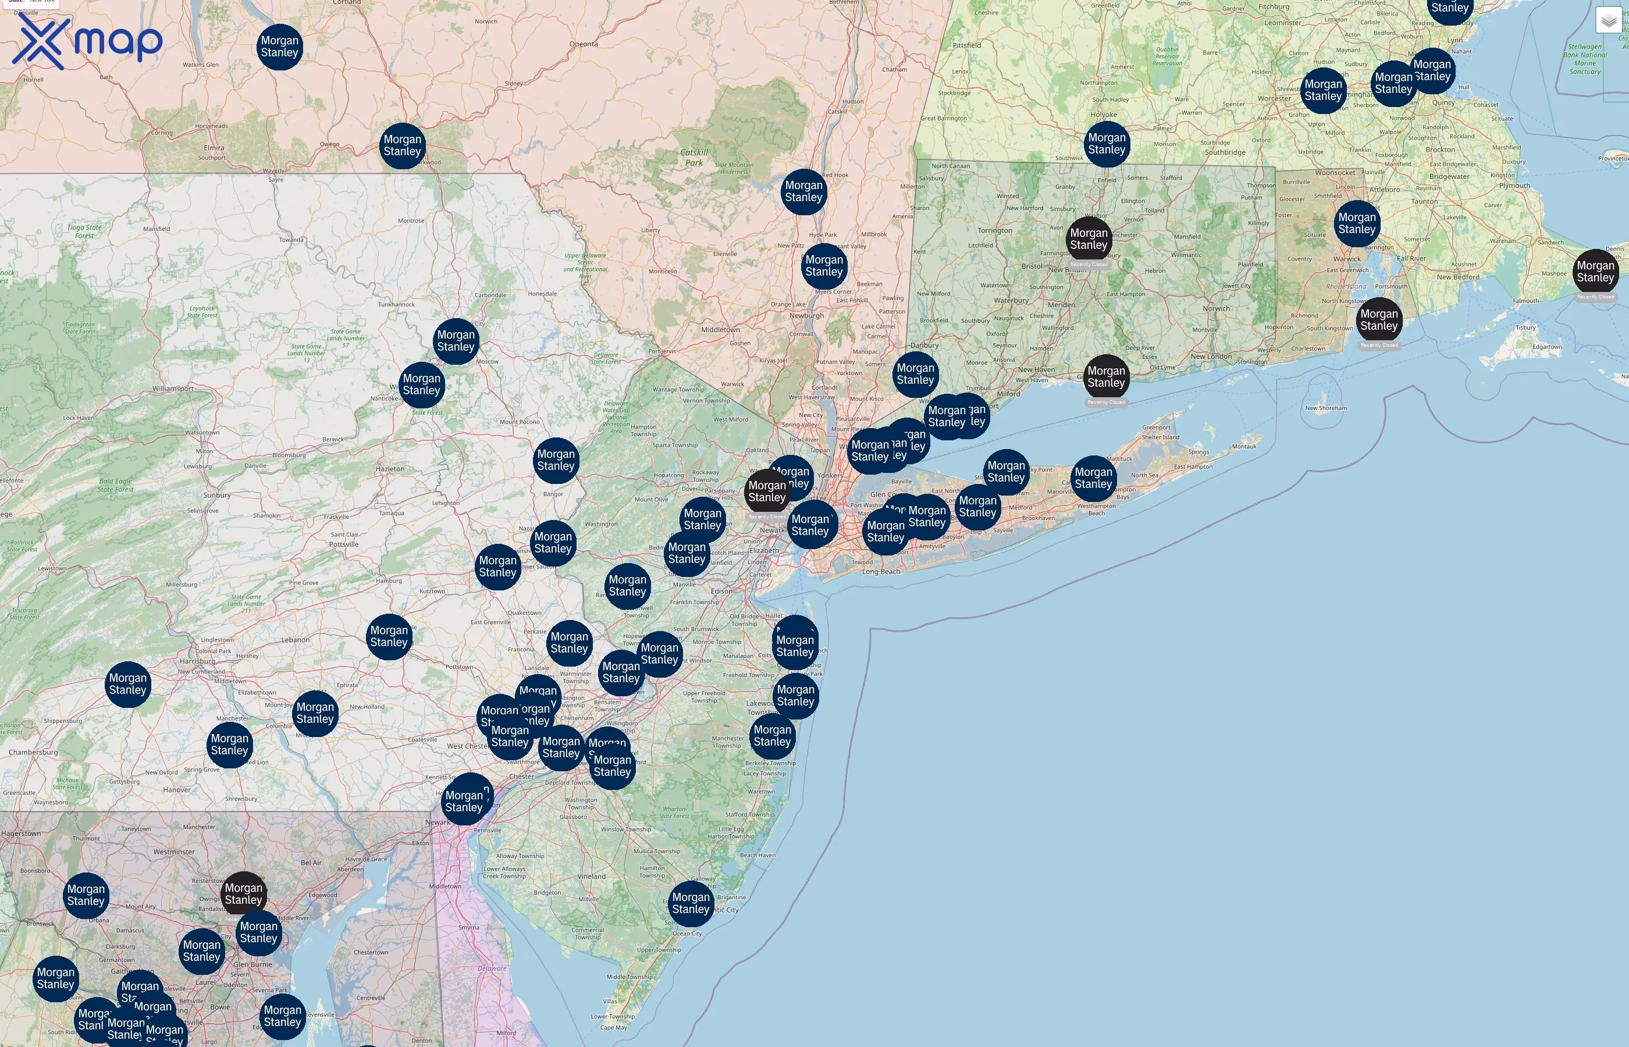1629x1047 pixels.
Task: Select closed Morgan Stanley marker near South Kingstown
Action: 1379,320
